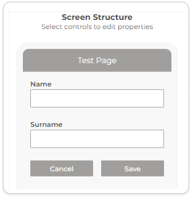Select the empty box under Surname
Viewport: 192px width, 198px height.
(x=97, y=139)
